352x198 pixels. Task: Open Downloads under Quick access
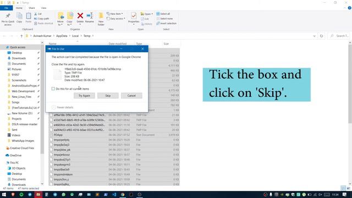pos(19,58)
